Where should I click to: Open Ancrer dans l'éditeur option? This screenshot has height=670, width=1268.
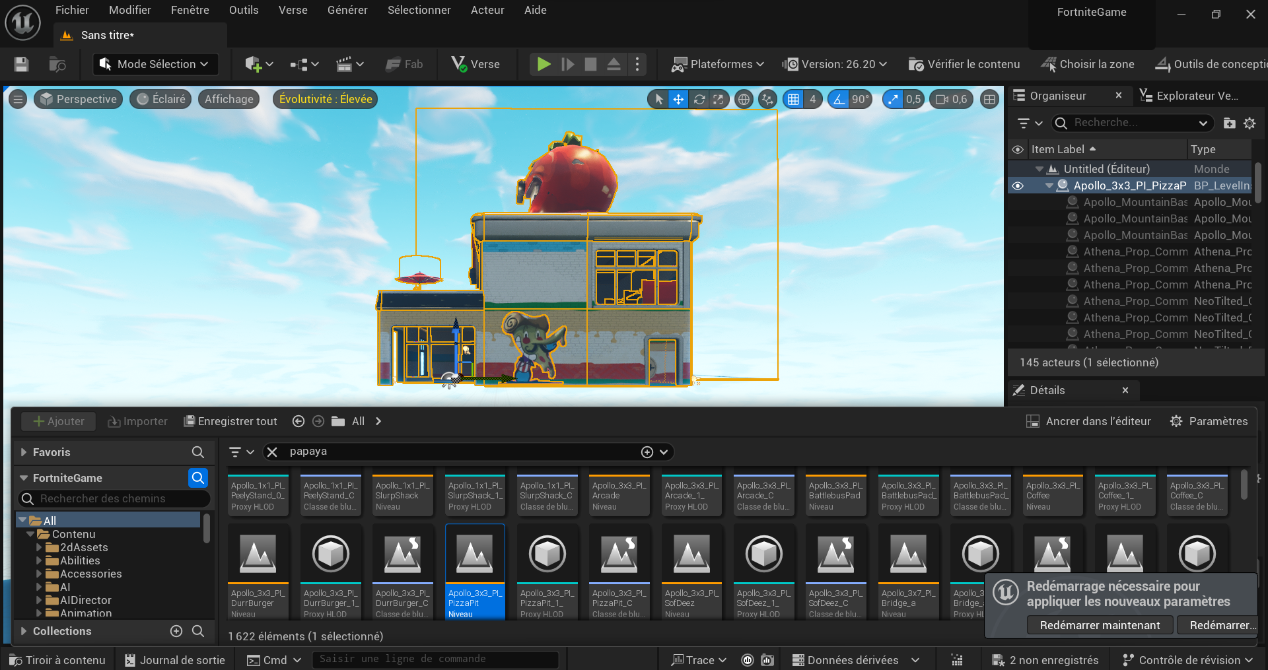pyautogui.click(x=1088, y=421)
